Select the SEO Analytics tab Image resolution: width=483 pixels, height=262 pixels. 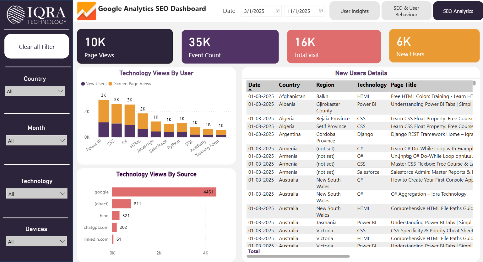[x=458, y=11]
